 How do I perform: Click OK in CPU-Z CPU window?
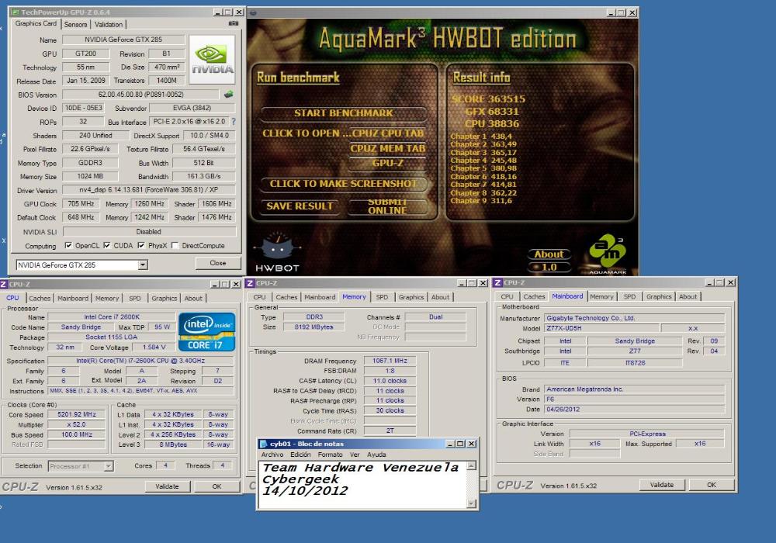[x=217, y=486]
